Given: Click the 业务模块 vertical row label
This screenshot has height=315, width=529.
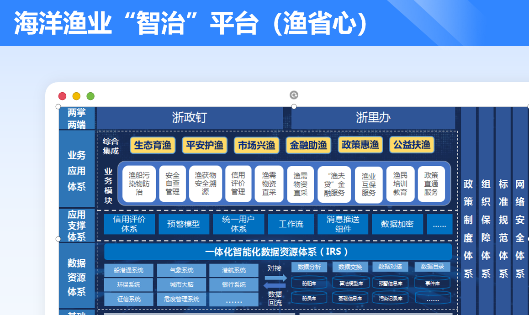Looking at the screenshot, I should pos(108,186).
